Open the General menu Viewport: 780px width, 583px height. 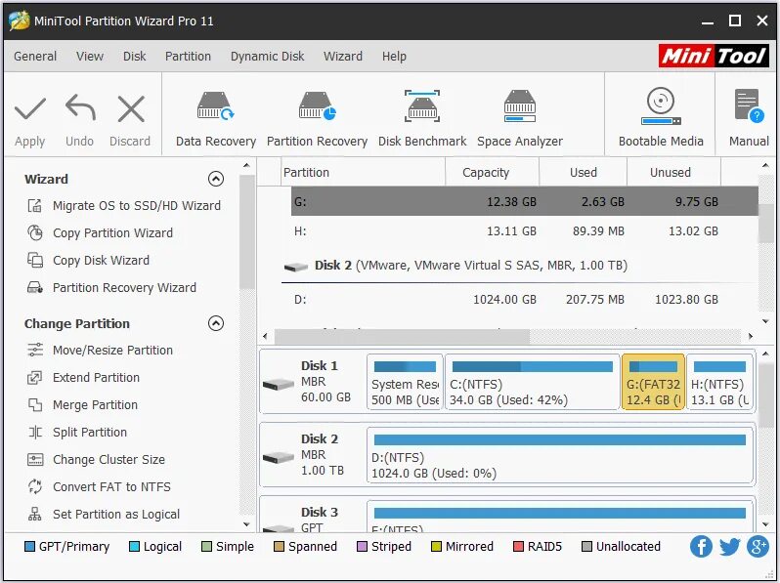(35, 57)
